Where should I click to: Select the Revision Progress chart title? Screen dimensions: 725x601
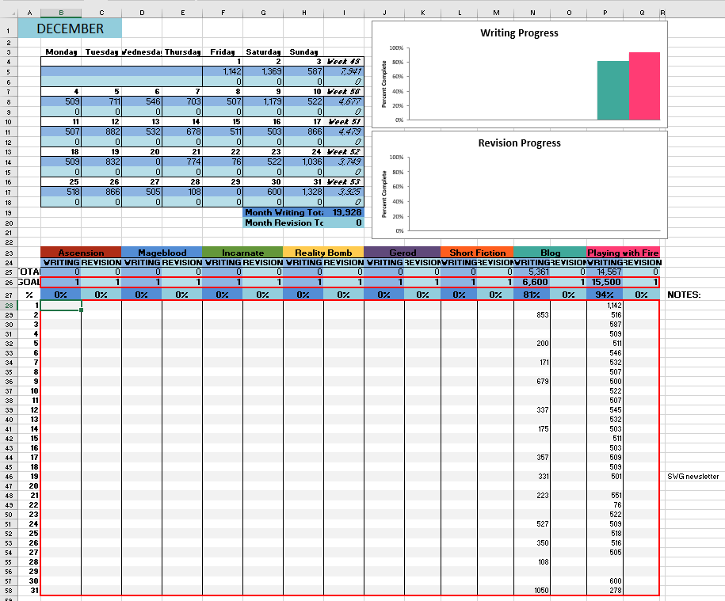coord(519,143)
